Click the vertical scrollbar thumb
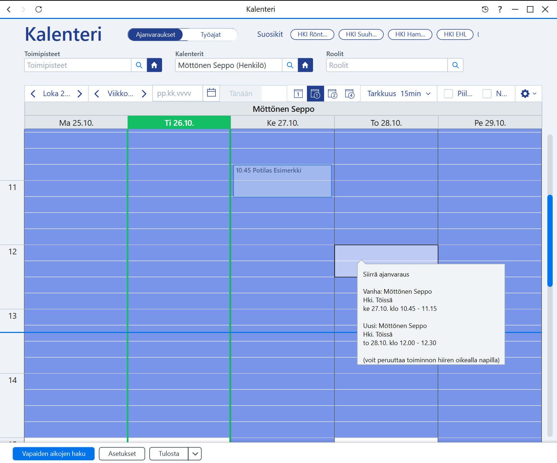The image size is (557, 463). pos(550,240)
